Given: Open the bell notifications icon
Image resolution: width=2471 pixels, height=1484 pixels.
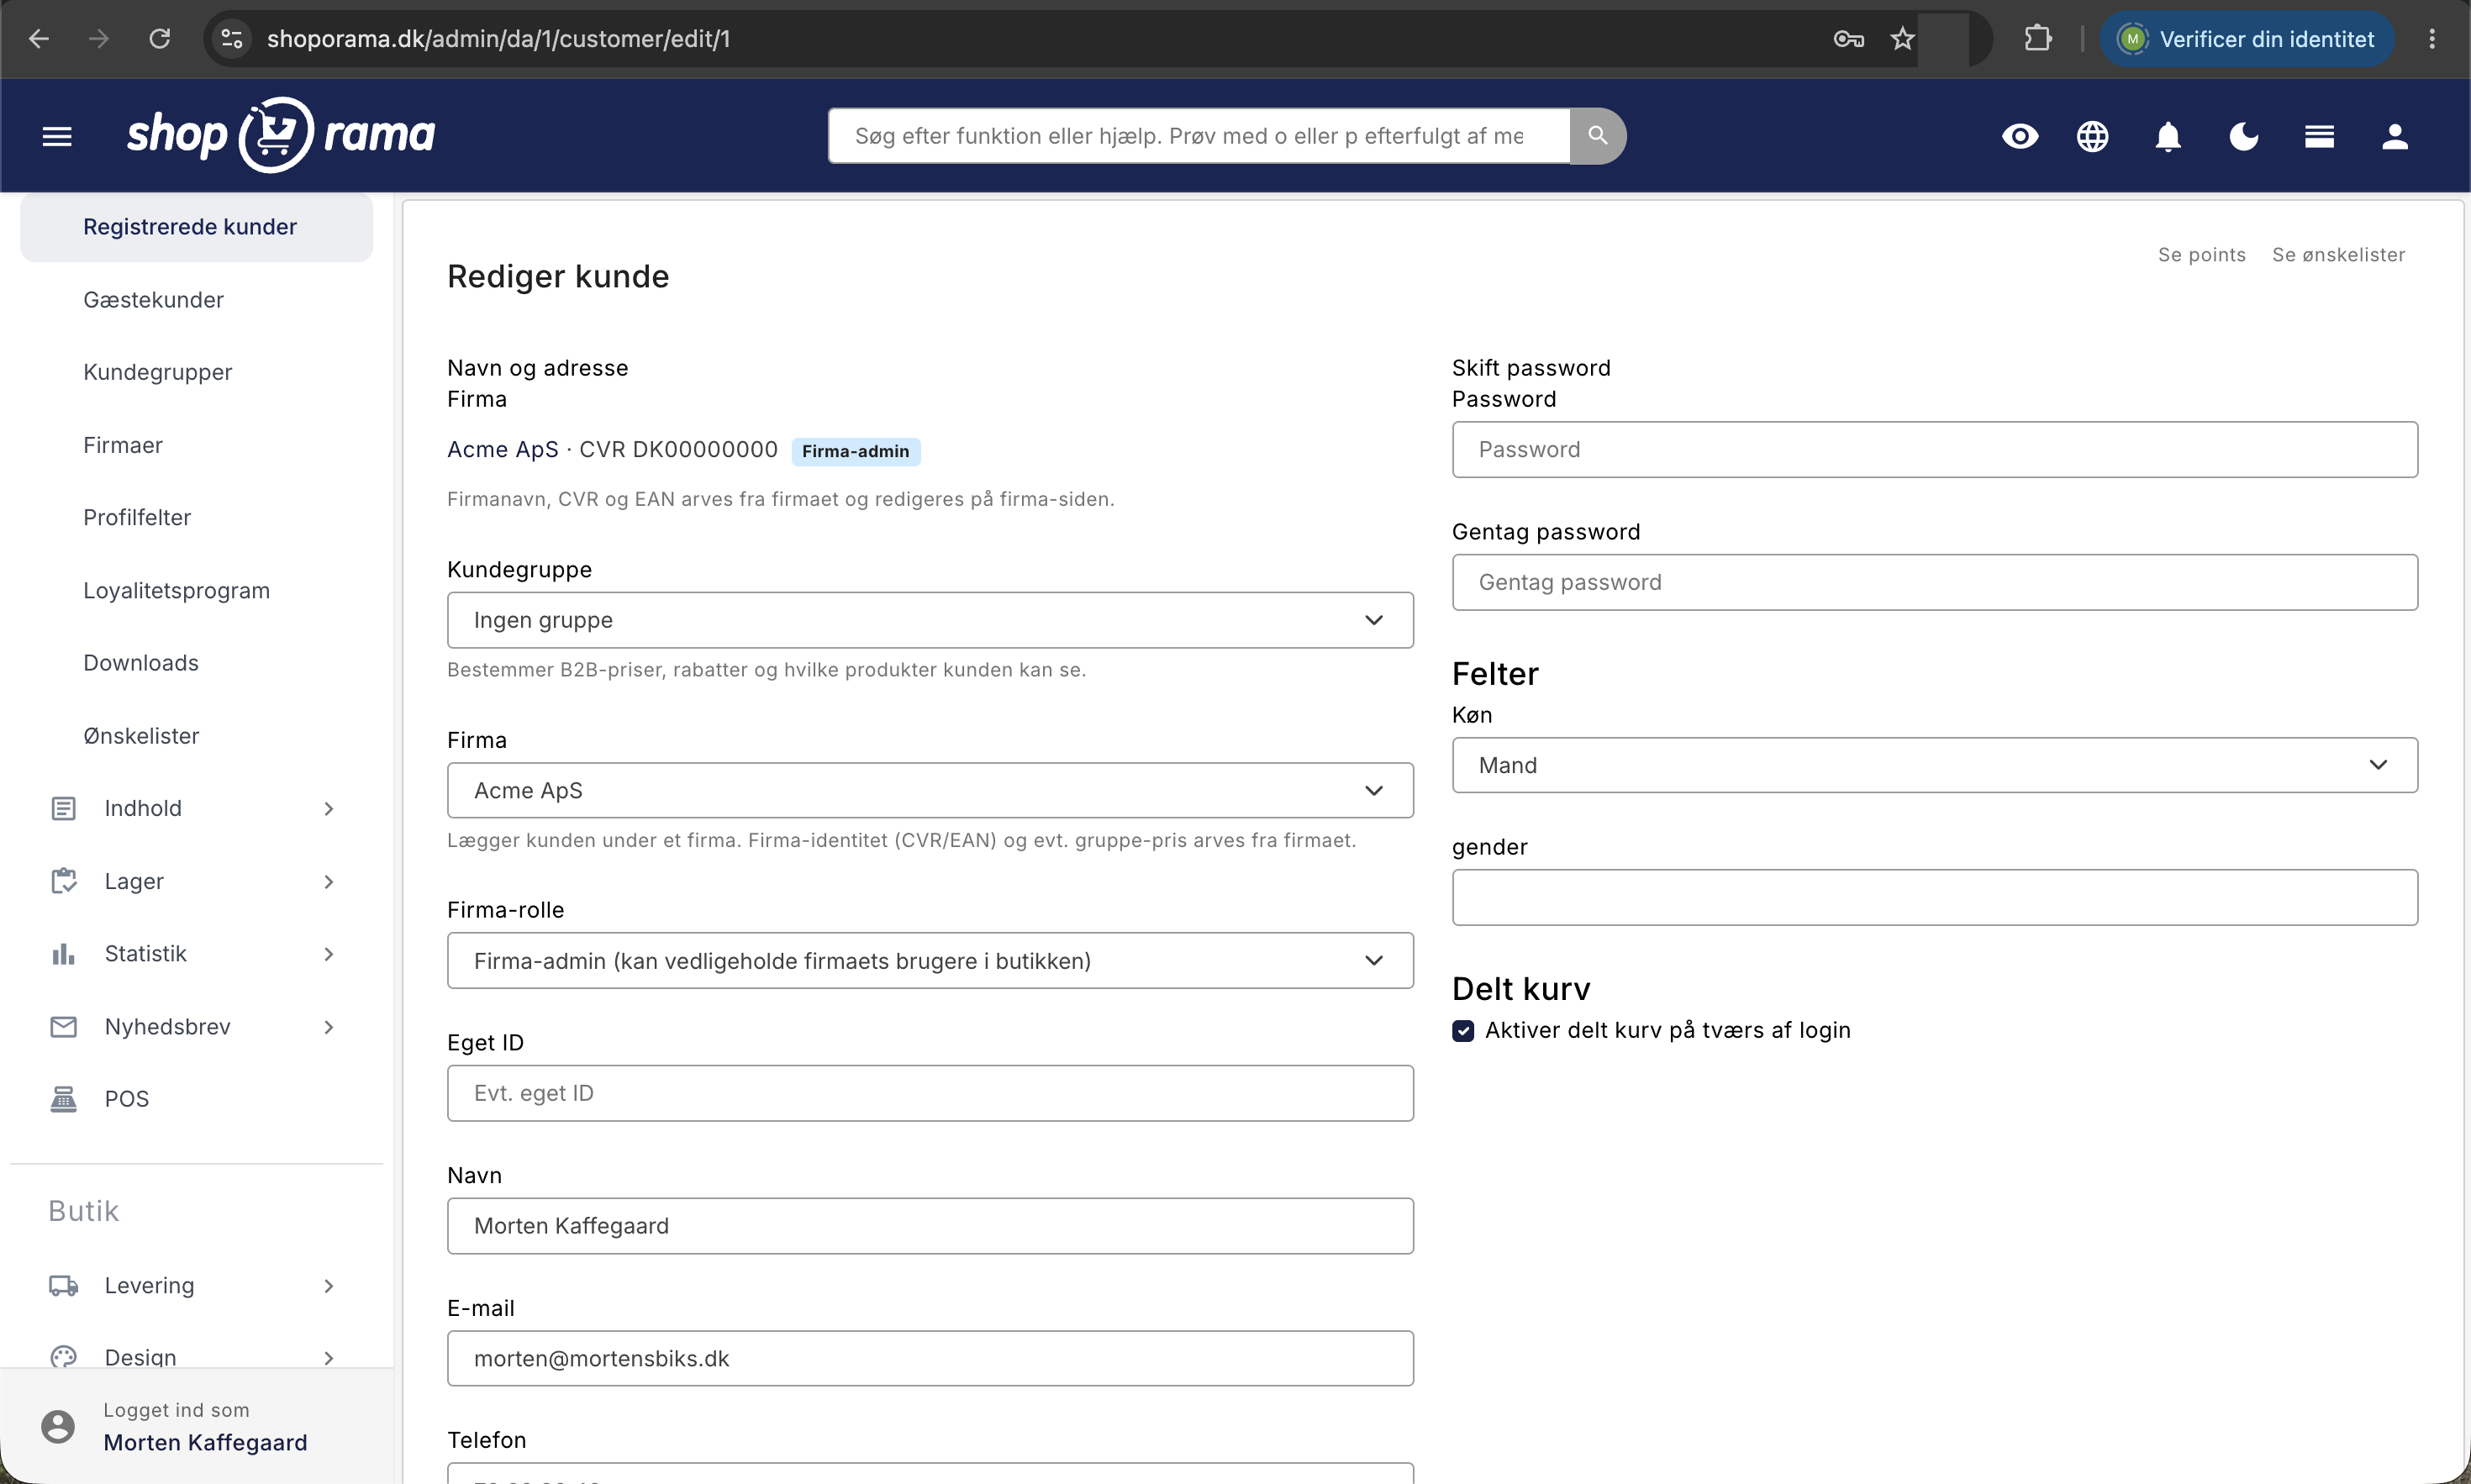Looking at the screenshot, I should (2167, 136).
